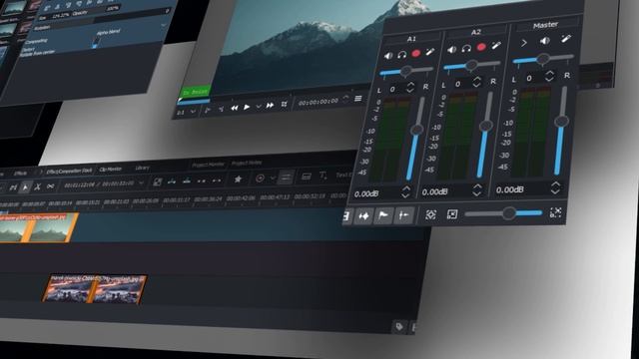Select the spacer tool
Screen dimensions: 639x359
pos(50,186)
